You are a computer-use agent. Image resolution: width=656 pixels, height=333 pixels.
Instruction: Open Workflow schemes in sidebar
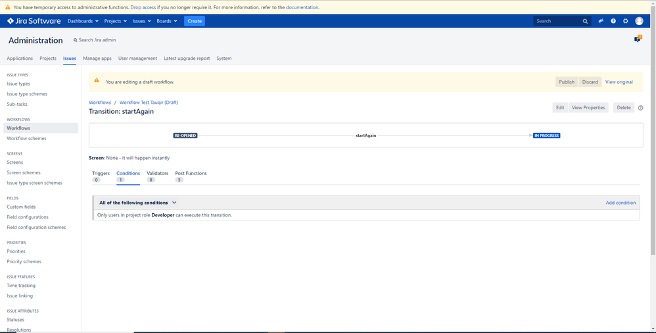26,138
